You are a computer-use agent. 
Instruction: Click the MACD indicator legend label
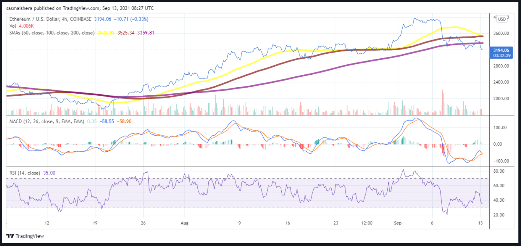pyautogui.click(x=47, y=121)
